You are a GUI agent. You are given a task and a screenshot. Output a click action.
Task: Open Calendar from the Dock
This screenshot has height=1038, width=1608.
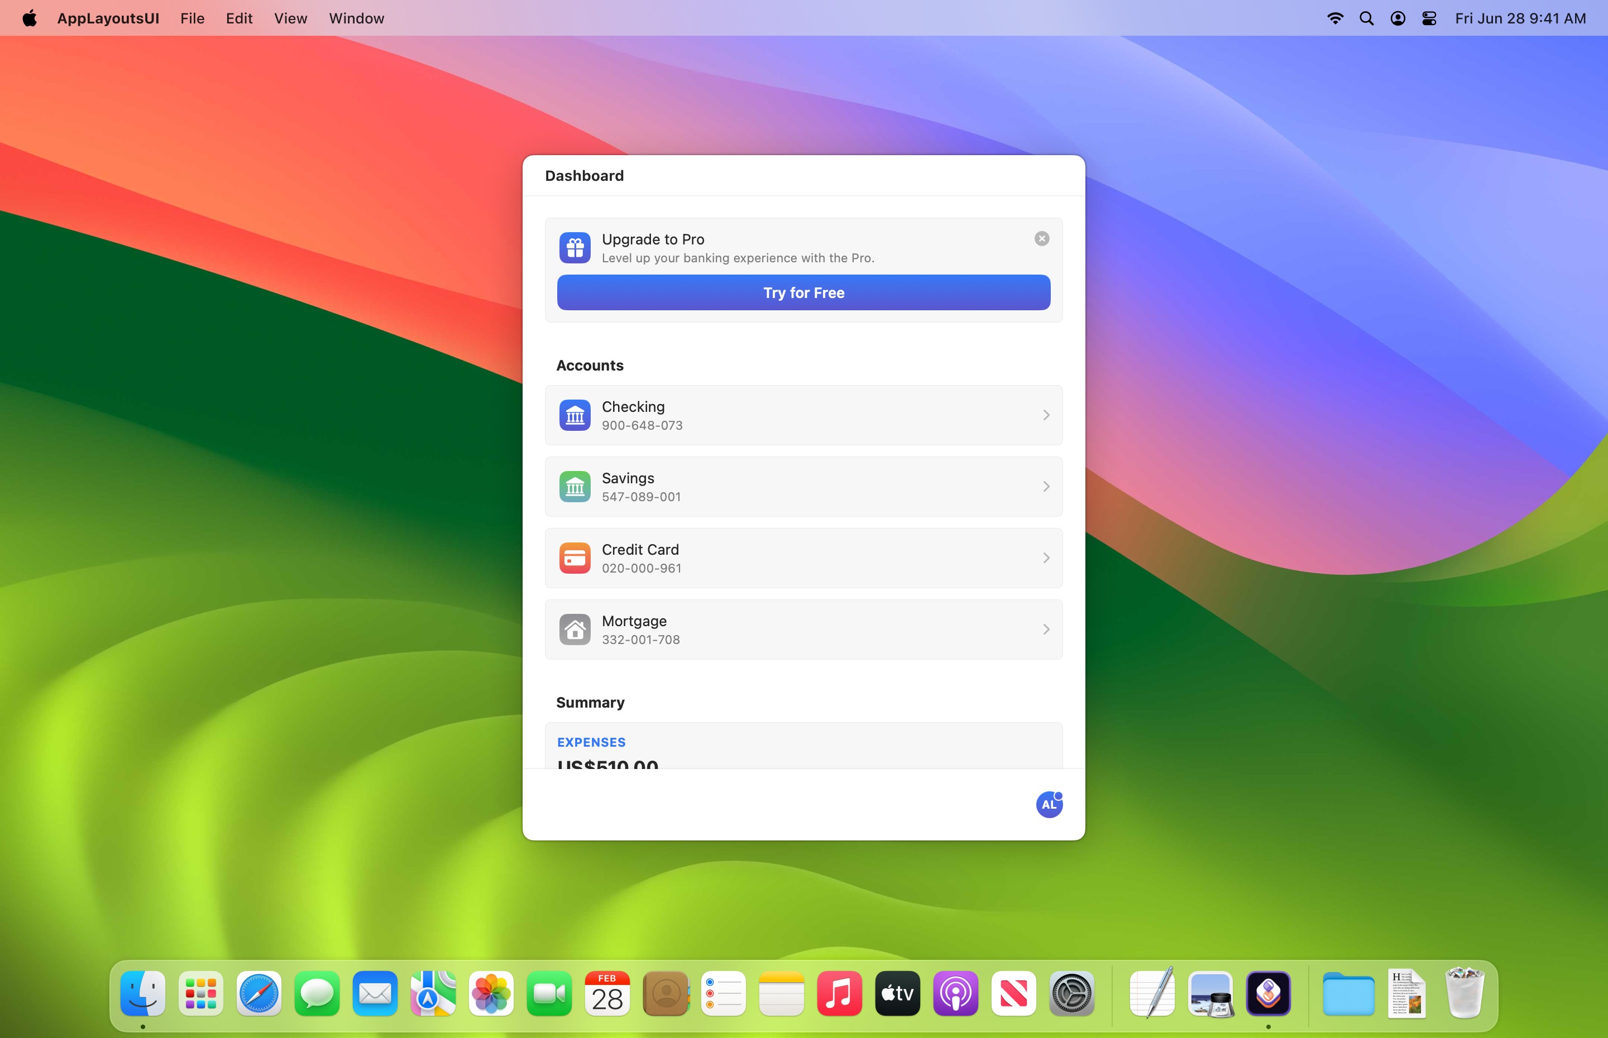coord(607,993)
